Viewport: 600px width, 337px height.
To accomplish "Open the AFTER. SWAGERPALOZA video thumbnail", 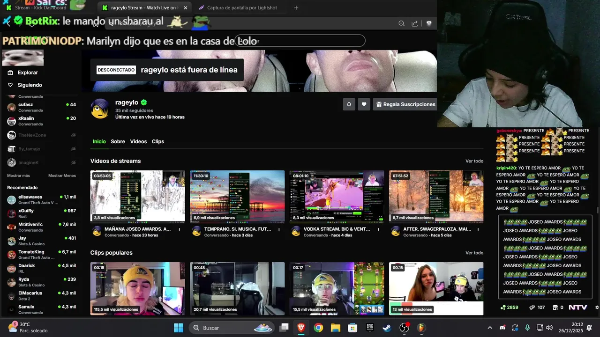I will pyautogui.click(x=436, y=197).
